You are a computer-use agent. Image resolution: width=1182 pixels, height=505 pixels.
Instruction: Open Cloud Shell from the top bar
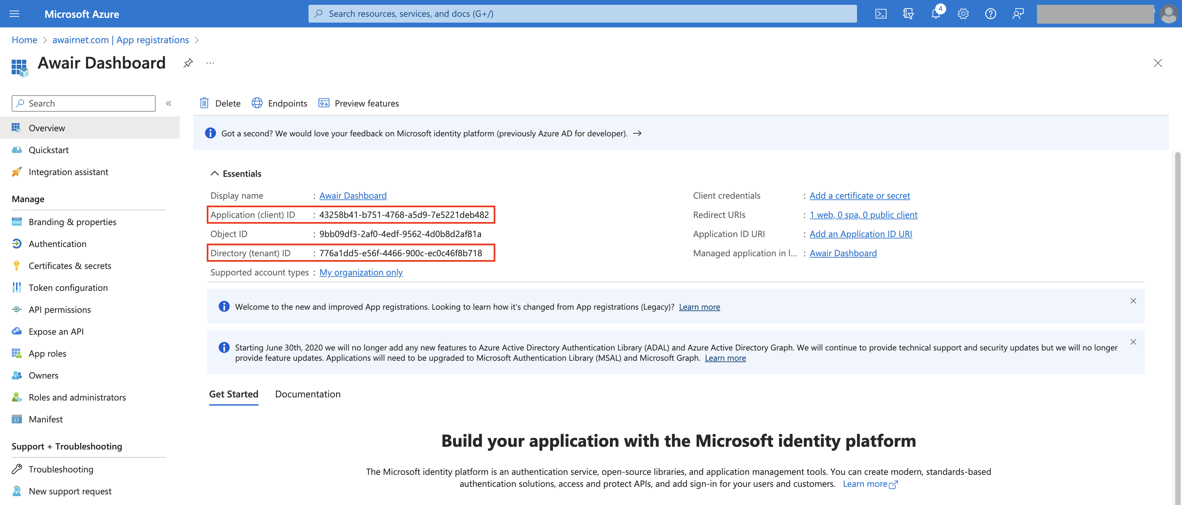click(881, 14)
